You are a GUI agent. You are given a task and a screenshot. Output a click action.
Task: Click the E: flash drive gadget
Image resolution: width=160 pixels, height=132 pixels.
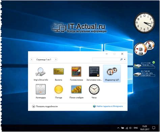[x=144, y=74]
